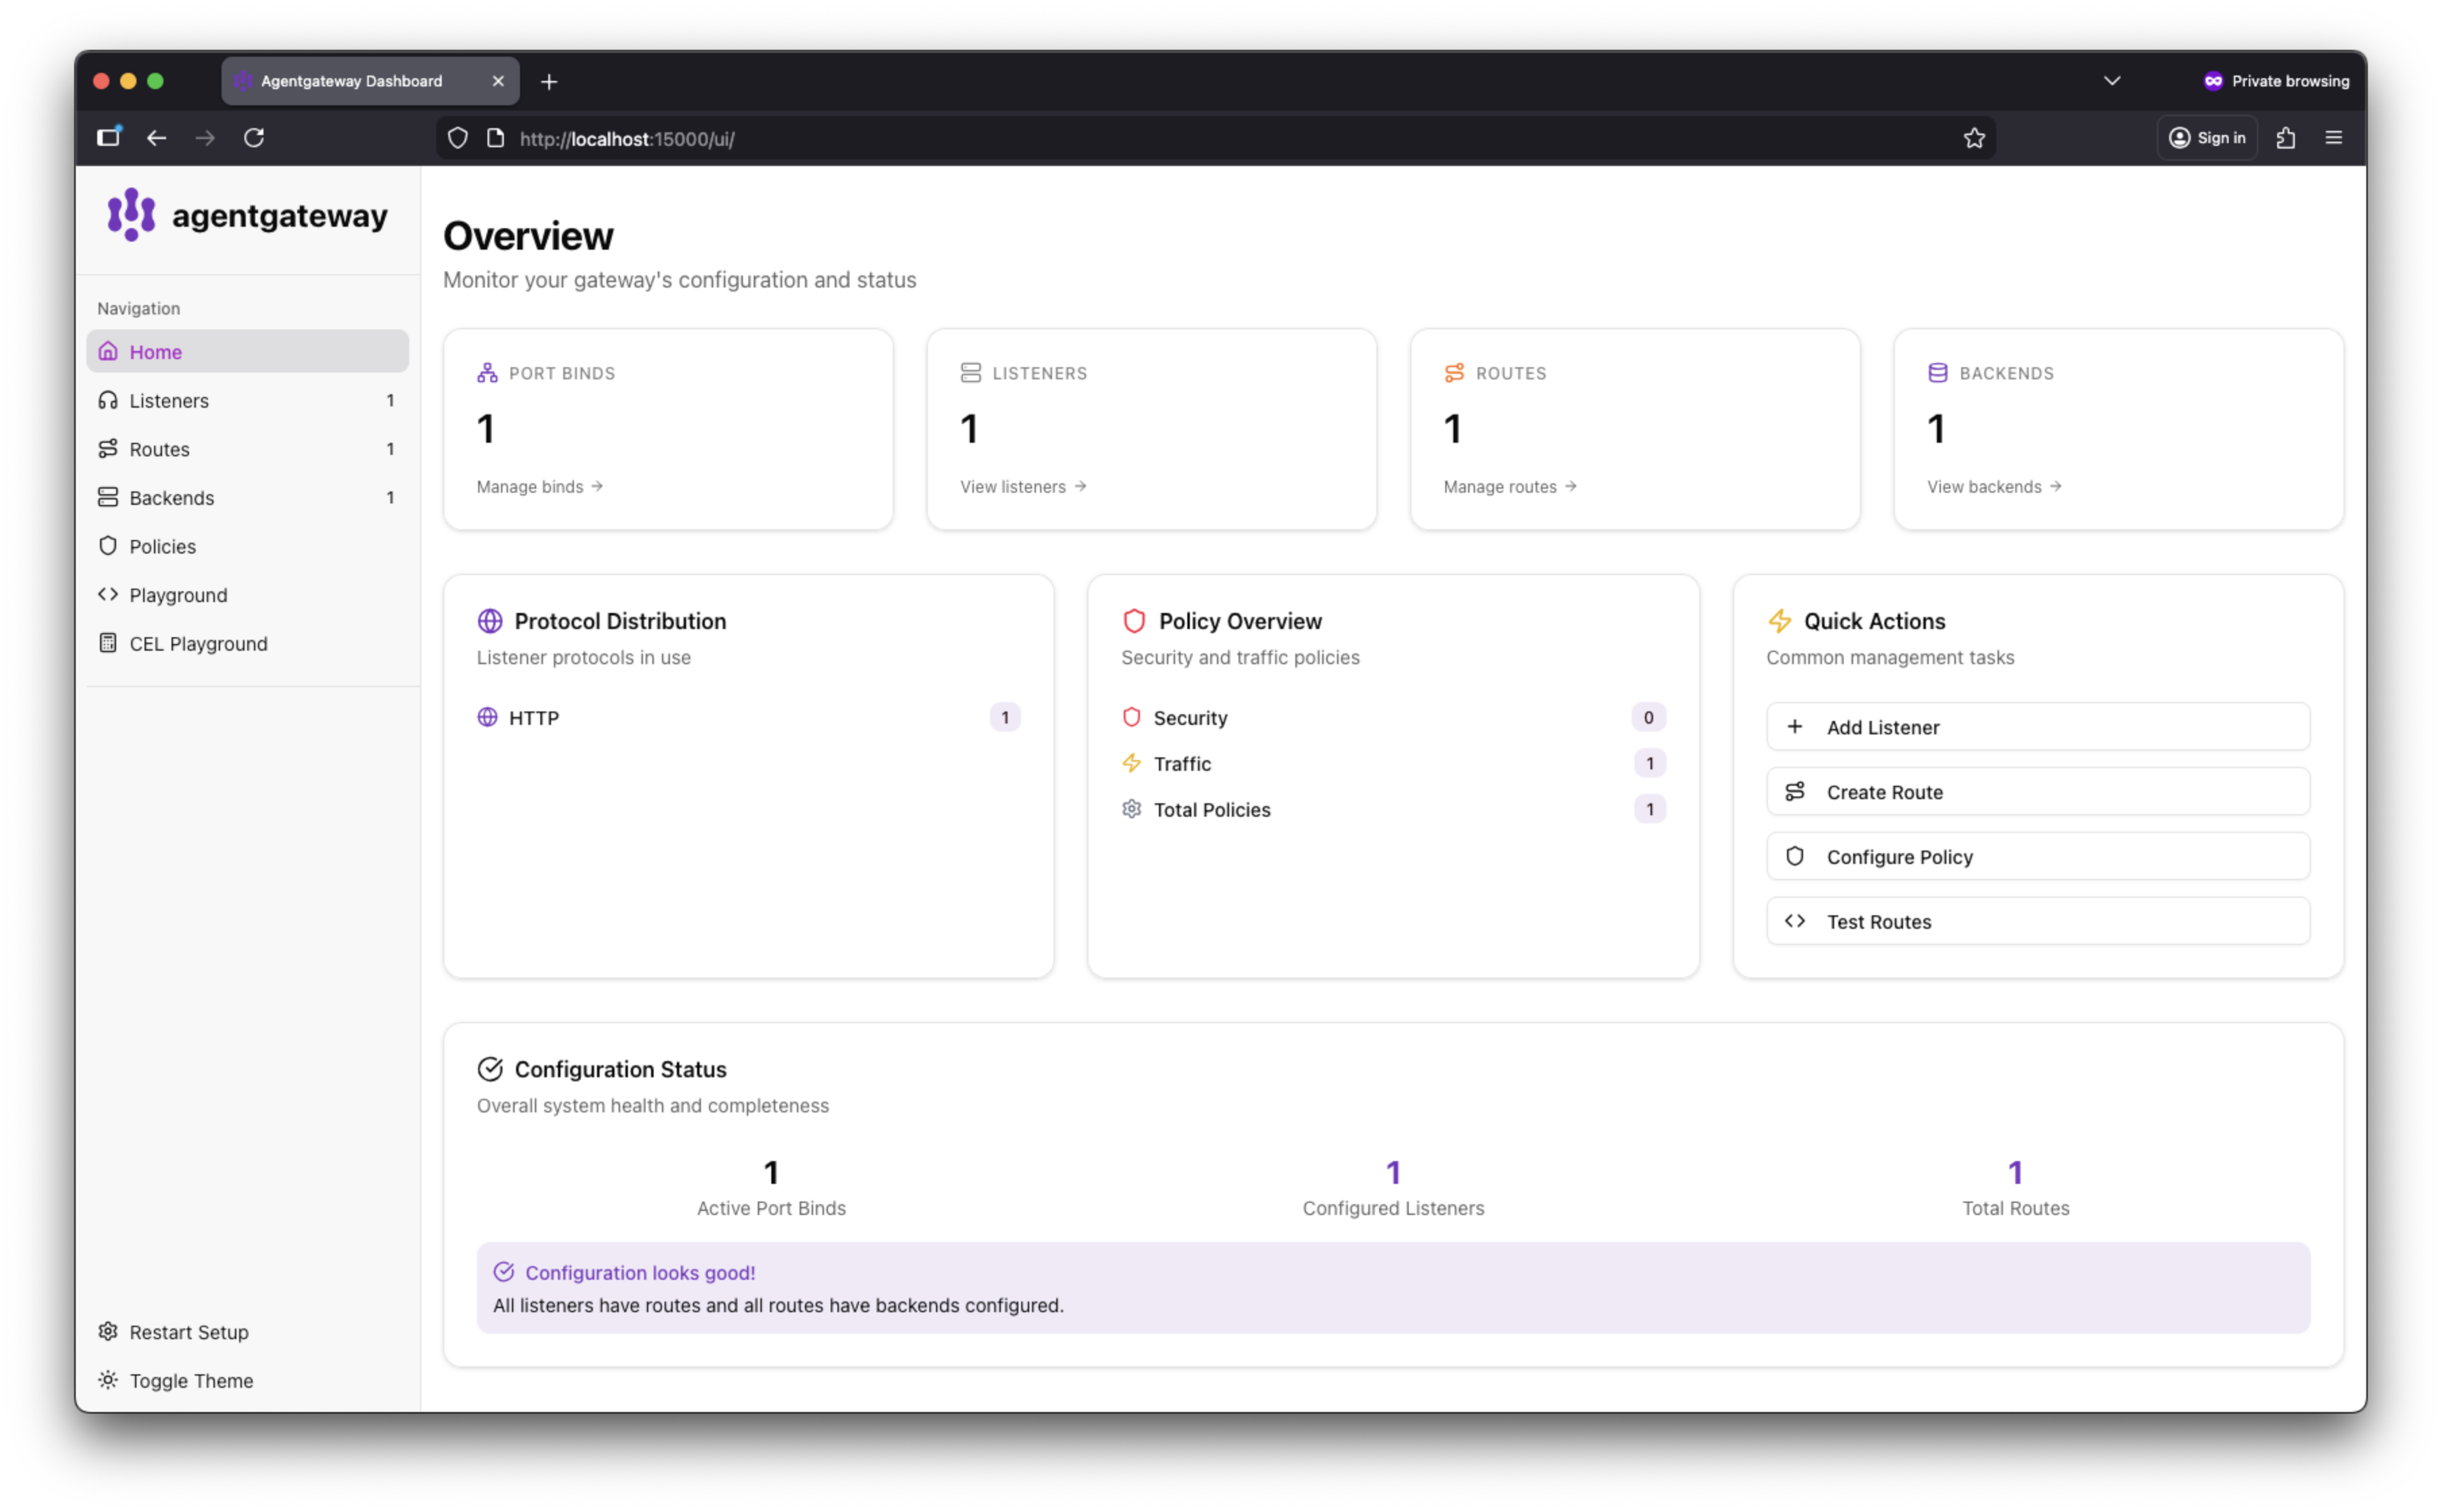2442x1512 pixels.
Task: Open CEL Playground calculator icon
Action: pos(108,643)
